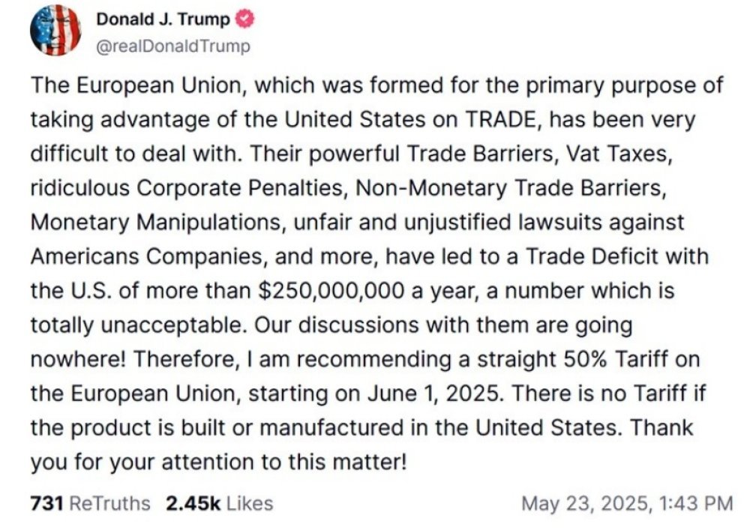Click the red verified checkmark badge
Viewport: 750px width, 530px height.
point(244,19)
